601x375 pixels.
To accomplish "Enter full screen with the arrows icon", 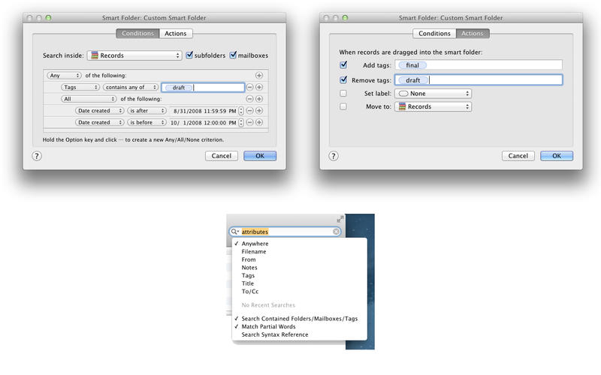I will (x=340, y=219).
